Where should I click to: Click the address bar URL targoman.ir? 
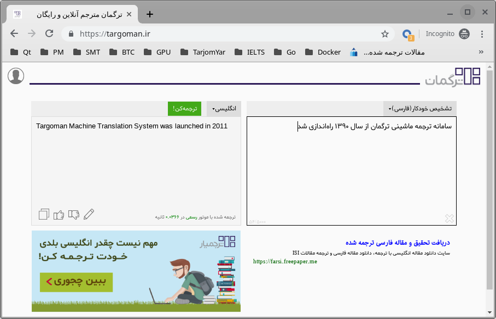[115, 34]
